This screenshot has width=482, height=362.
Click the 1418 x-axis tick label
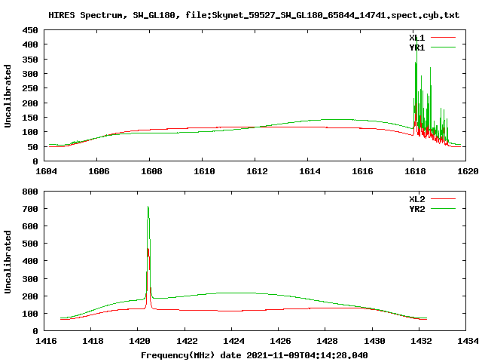pos(93,341)
